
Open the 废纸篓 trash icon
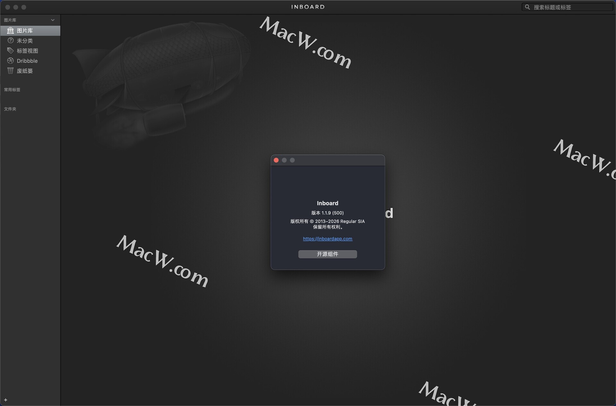click(10, 71)
